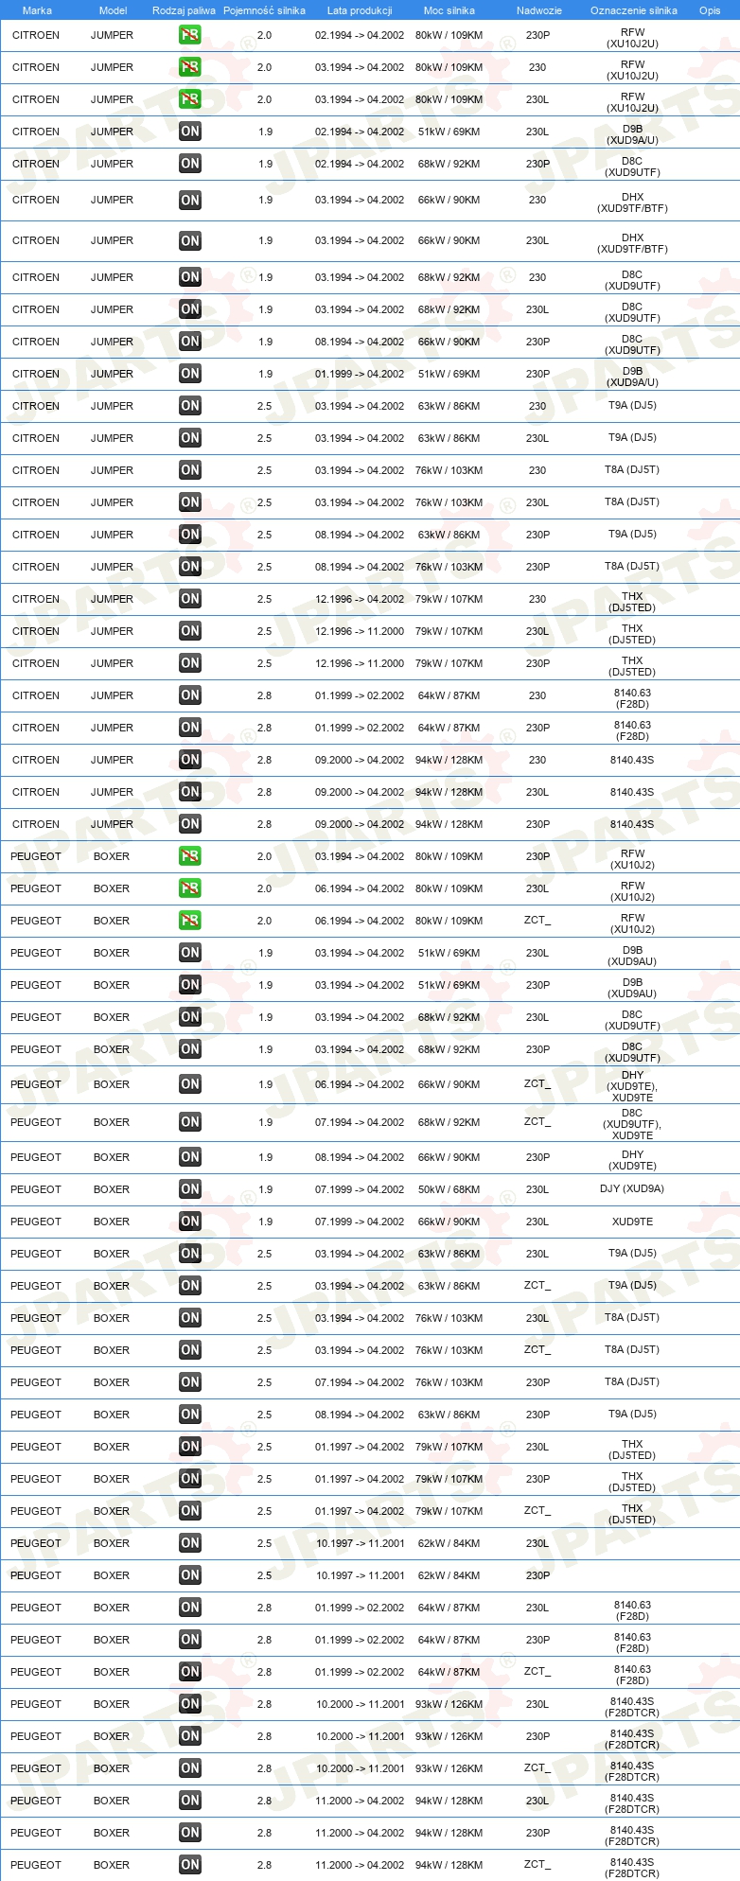Viewport: 740px width, 1881px height.
Task: Click ON icon in Peugeot 51kW 230L D9B row
Action: [190, 953]
